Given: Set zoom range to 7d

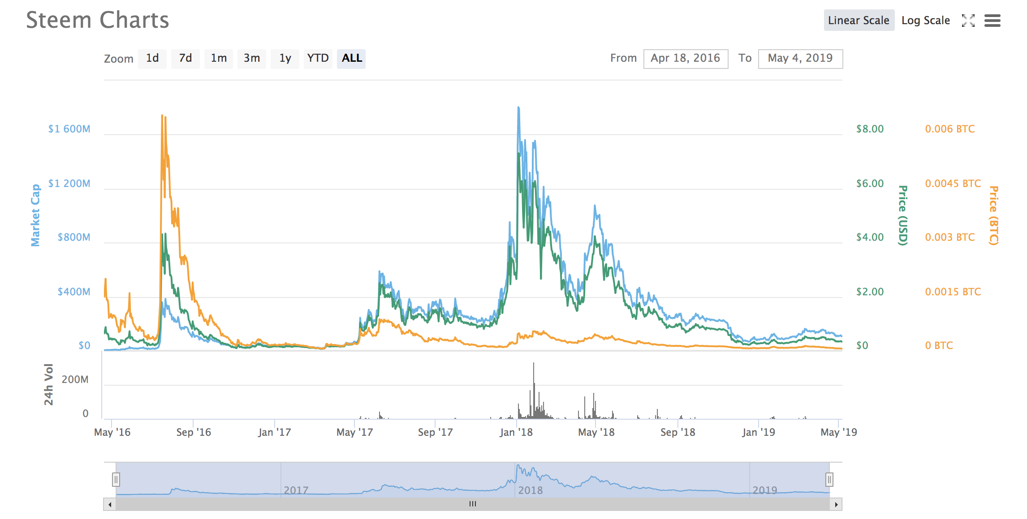Looking at the screenshot, I should pyautogui.click(x=186, y=58).
